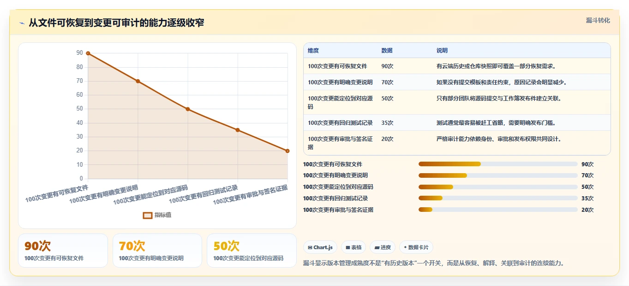The image size is (629, 286).
Task: Click the 数据卡片 chip
Action: click(416, 247)
